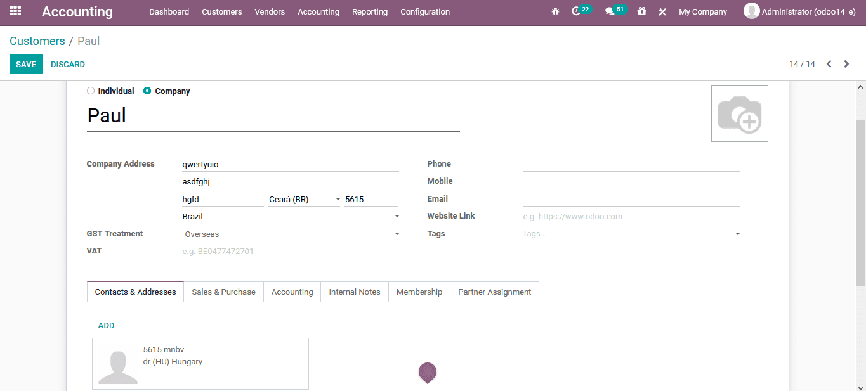Image resolution: width=866 pixels, height=391 pixels.
Task: Open the Brazil country dropdown
Action: coord(291,217)
